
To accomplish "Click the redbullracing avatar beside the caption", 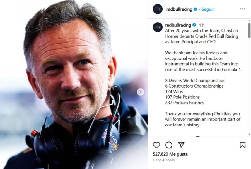I will pyautogui.click(x=158, y=27).
